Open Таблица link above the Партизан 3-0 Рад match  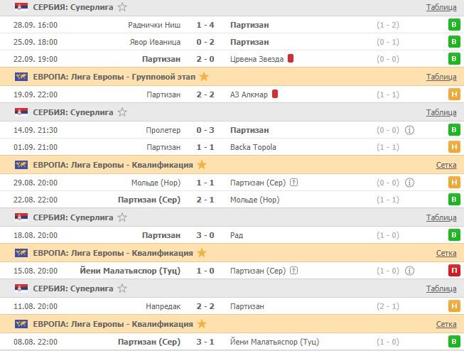pyautogui.click(x=441, y=217)
